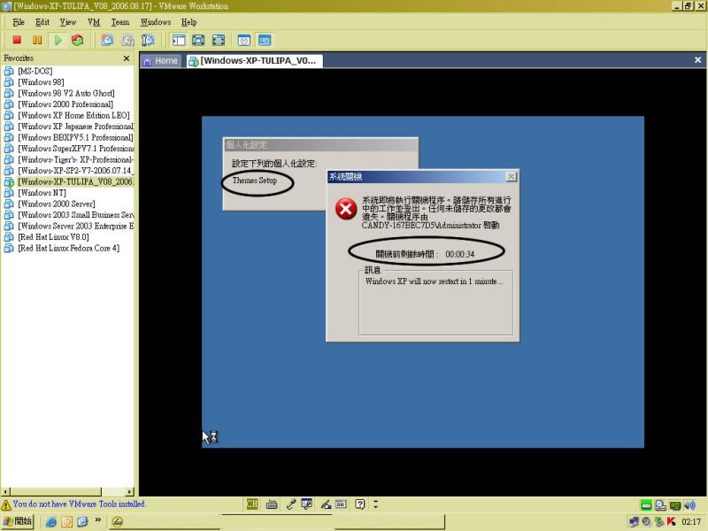This screenshot has height=531, width=708.
Task: Click the Start (開始) button
Action: pos(18,521)
